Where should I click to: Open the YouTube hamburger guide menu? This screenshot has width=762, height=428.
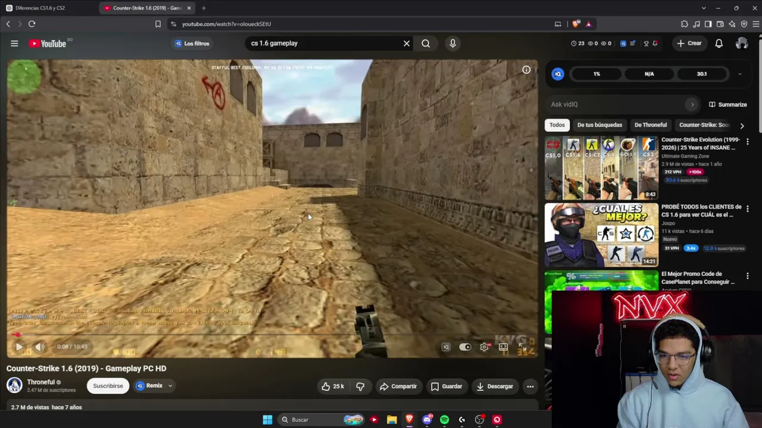tap(14, 43)
